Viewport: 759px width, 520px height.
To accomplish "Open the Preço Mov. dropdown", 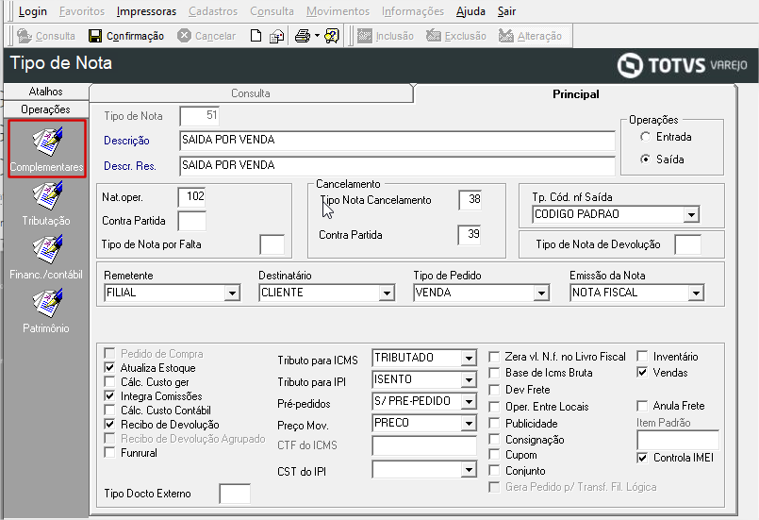I will click(x=469, y=424).
